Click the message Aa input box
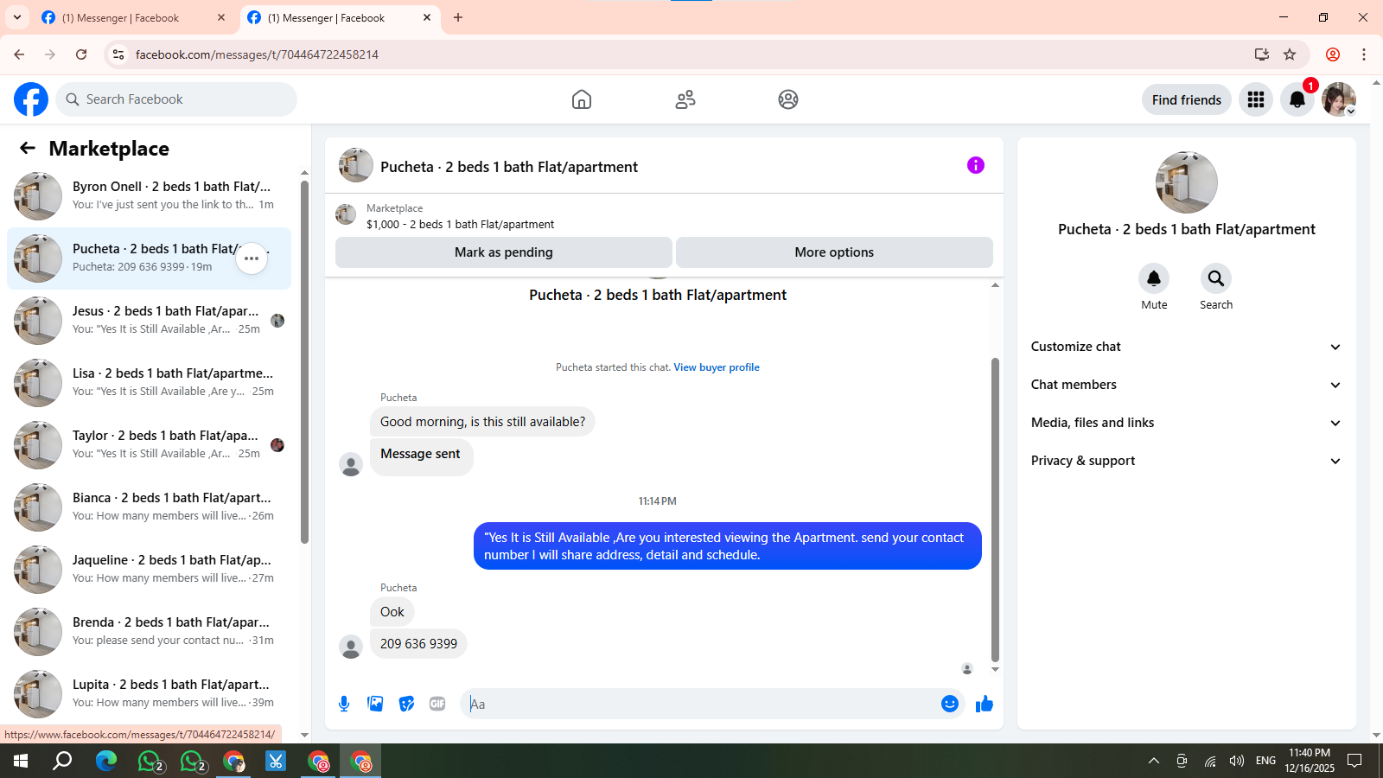Image resolution: width=1383 pixels, height=778 pixels. pos(700,704)
